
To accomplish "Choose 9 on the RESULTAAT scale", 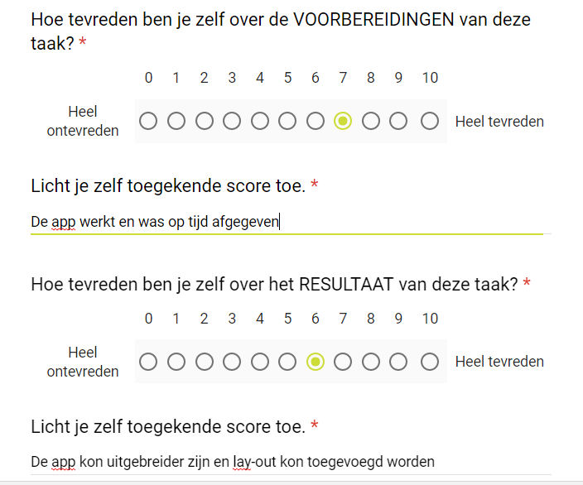I will [x=398, y=363].
